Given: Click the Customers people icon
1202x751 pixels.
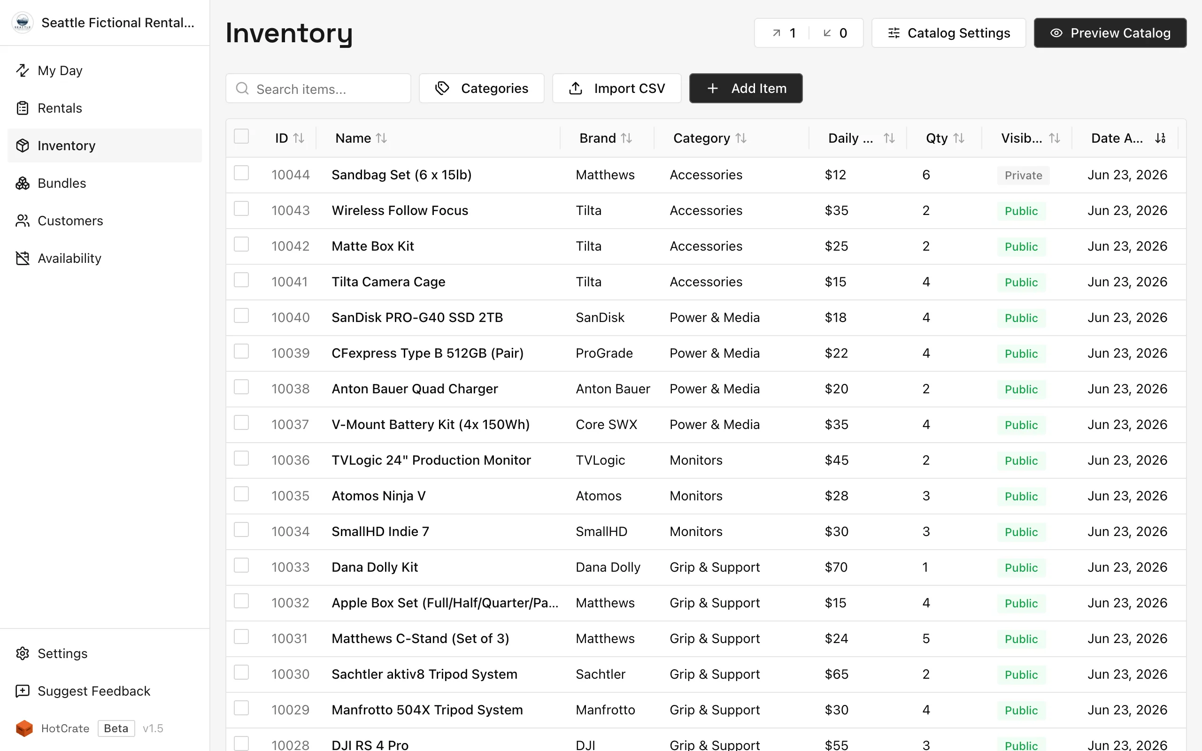Looking at the screenshot, I should pos(23,221).
